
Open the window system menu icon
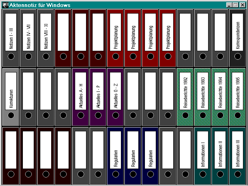pyautogui.click(x=5, y=5)
